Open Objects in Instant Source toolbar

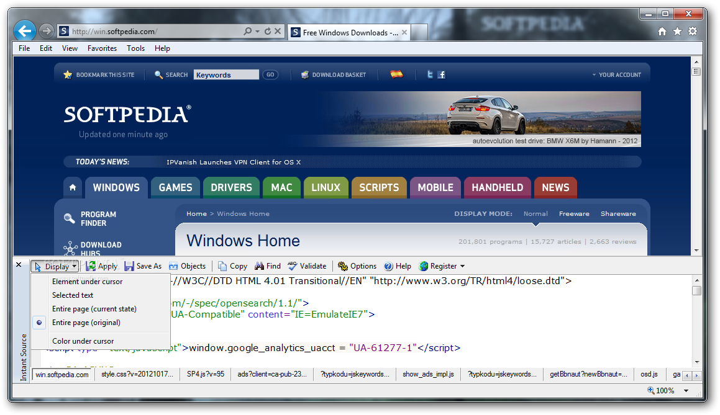[x=187, y=266]
